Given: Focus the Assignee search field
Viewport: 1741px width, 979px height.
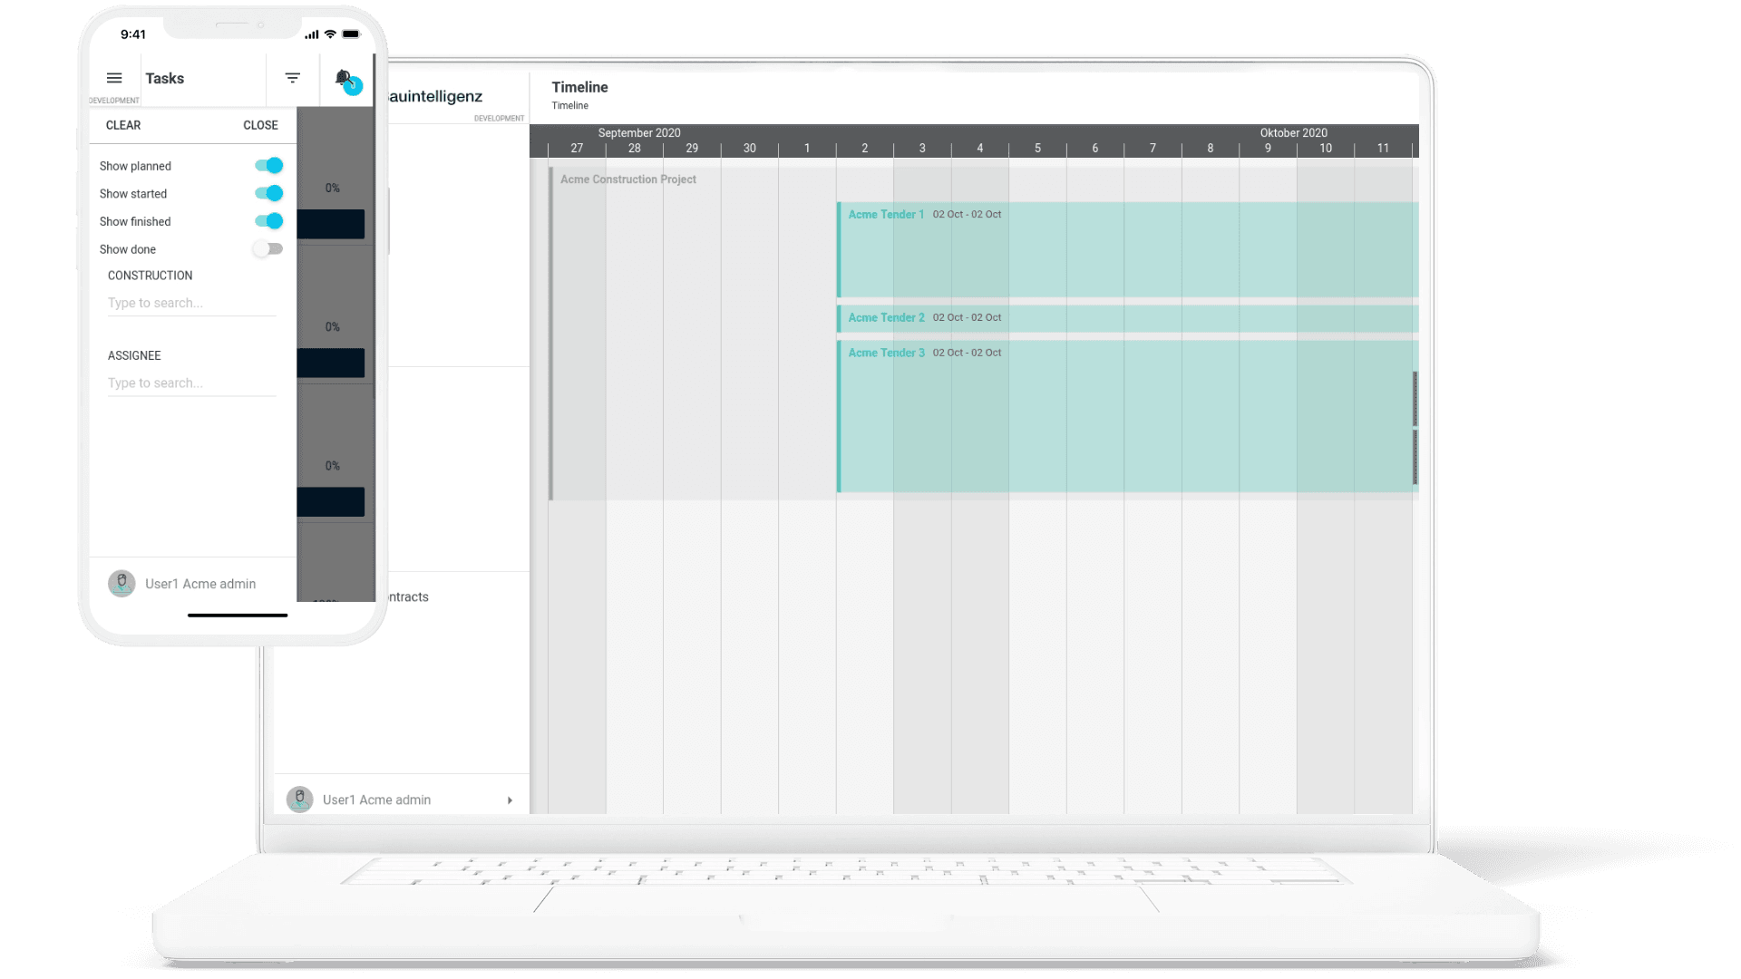Looking at the screenshot, I should 190,383.
